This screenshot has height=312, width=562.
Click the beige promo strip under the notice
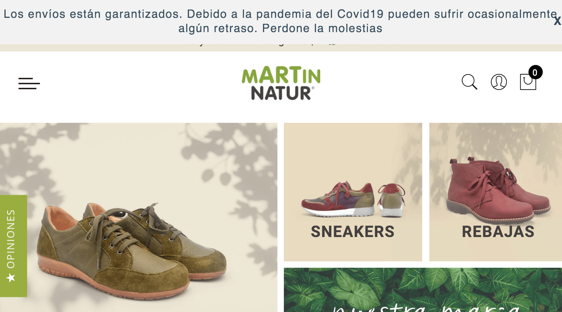tap(281, 48)
